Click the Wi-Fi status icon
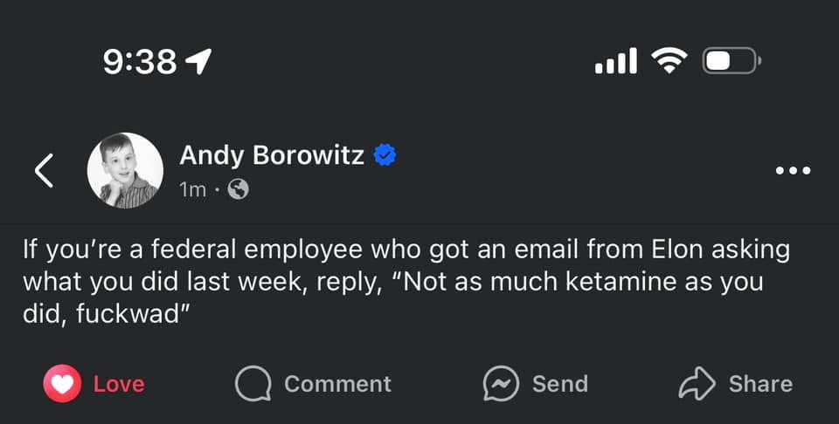Screen dimensions: 839x424 coord(669,60)
